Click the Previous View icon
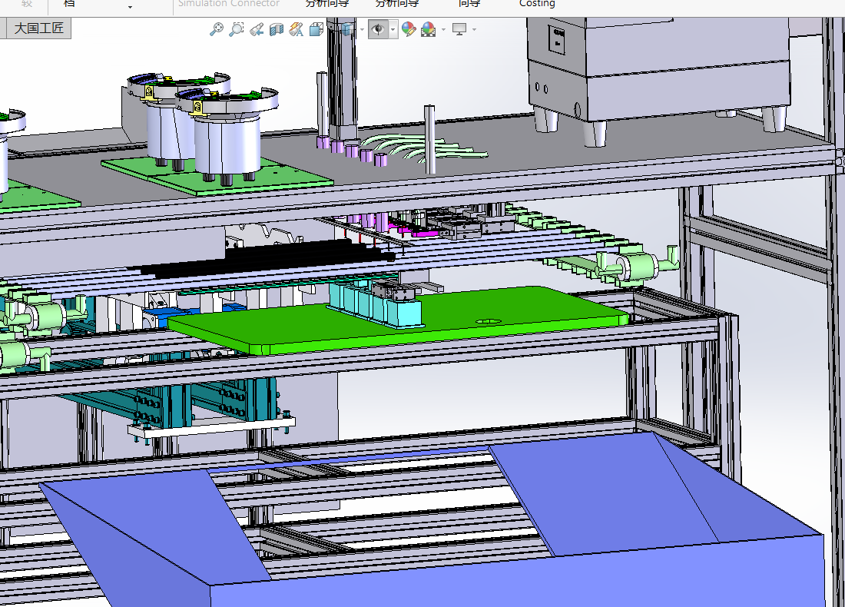Viewport: 845px width, 607px height. (x=257, y=29)
